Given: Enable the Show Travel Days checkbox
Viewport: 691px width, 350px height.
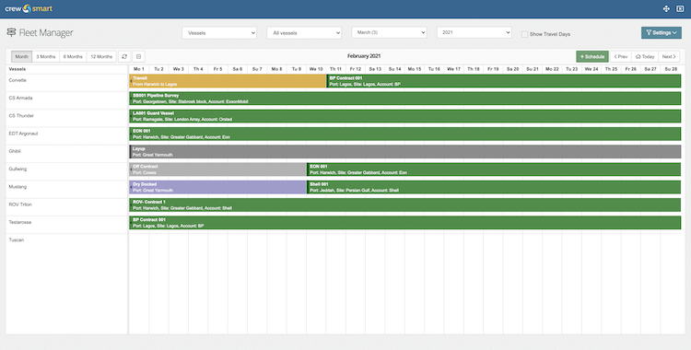Looking at the screenshot, I should coord(524,34).
